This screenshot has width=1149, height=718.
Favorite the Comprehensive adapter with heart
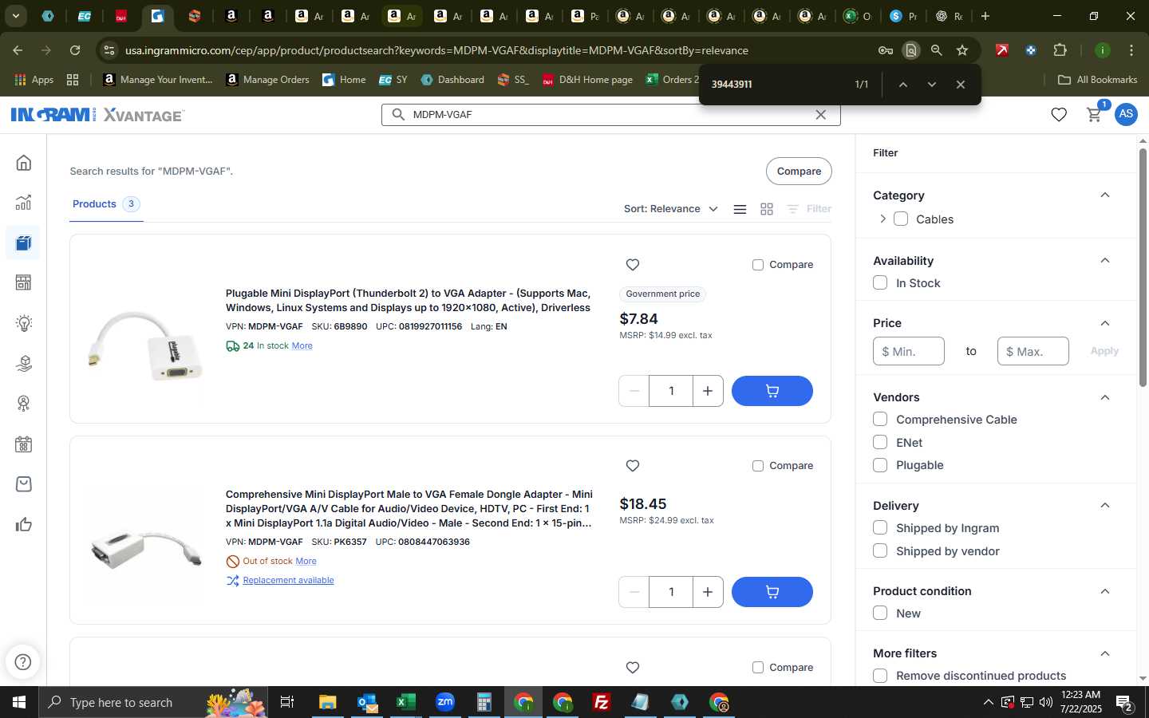(633, 466)
